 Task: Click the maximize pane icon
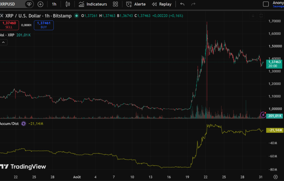tap(261, 16)
